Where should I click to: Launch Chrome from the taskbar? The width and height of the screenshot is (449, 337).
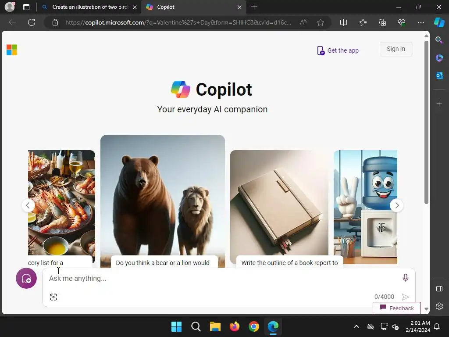pyautogui.click(x=254, y=326)
